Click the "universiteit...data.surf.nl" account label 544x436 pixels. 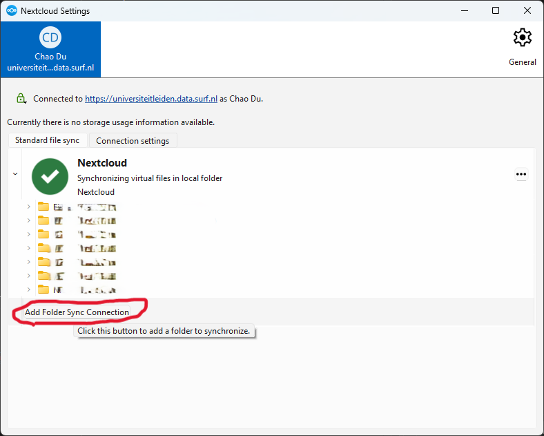[x=50, y=67]
